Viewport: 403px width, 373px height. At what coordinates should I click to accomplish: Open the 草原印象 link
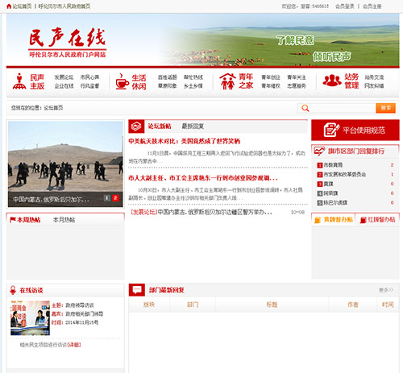coord(167,86)
